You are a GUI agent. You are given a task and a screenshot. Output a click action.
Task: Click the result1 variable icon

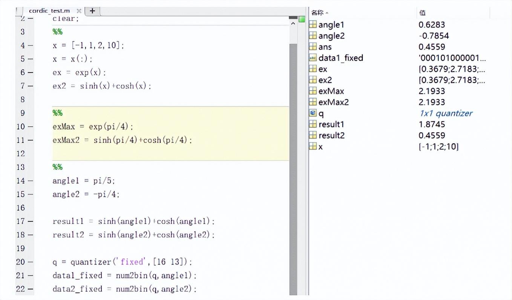click(x=313, y=124)
